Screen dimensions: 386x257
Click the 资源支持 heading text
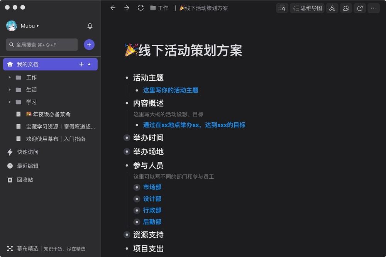(148, 235)
